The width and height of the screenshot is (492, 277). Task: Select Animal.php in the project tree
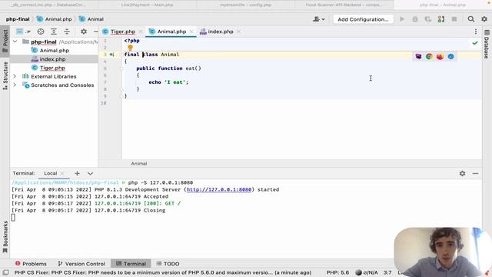coord(54,50)
